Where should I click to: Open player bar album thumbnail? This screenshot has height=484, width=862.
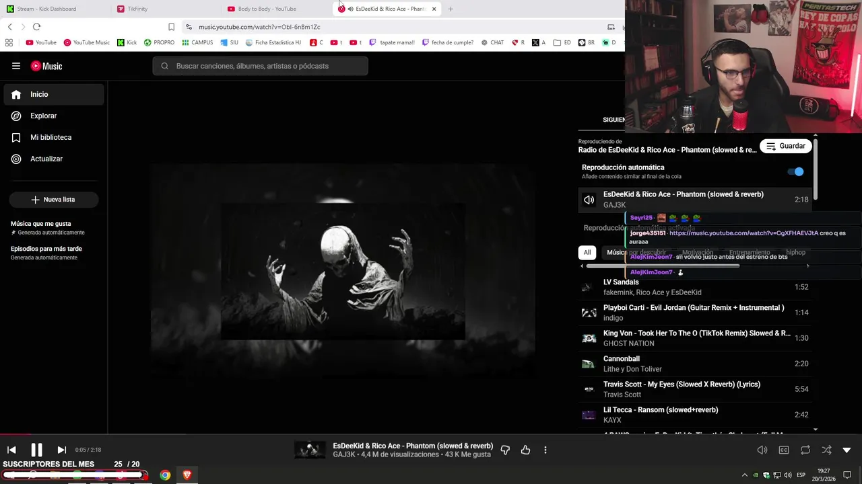[310, 450]
